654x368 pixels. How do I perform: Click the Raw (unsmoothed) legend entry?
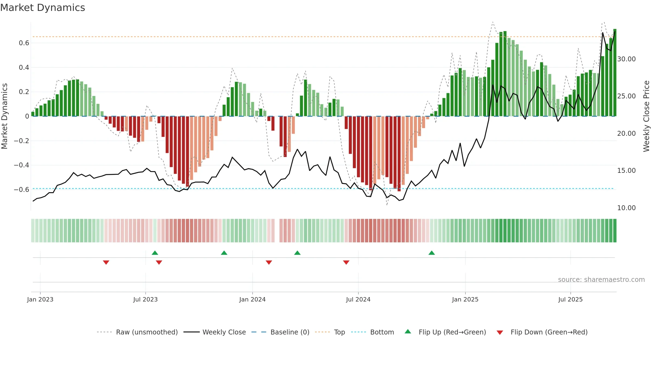137,332
